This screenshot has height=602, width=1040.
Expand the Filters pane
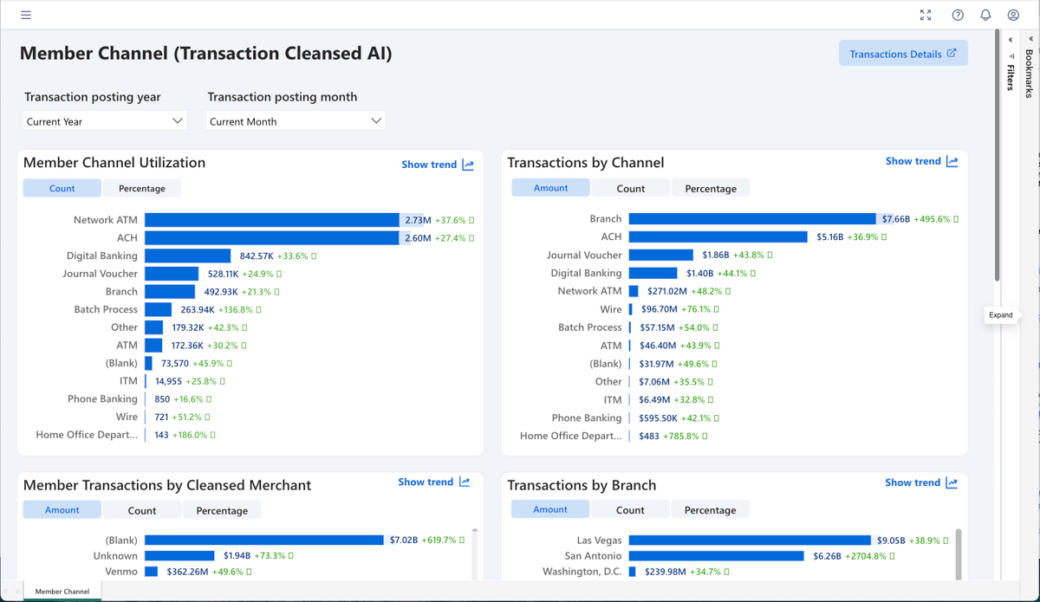1011,40
